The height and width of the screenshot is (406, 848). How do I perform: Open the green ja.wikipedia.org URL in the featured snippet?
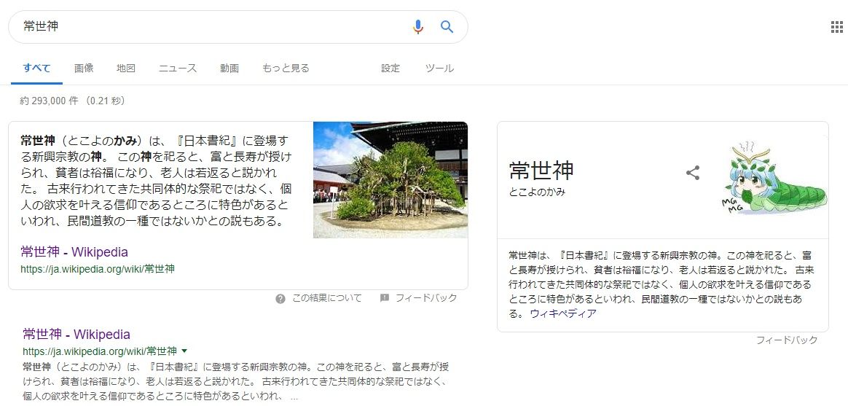[x=98, y=269]
